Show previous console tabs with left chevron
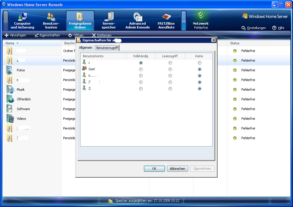Screen dimensions: 293x207 pyautogui.click(x=6, y=21)
